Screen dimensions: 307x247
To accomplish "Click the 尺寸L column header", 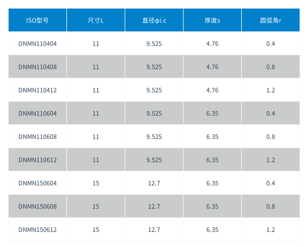I will click(96, 20).
